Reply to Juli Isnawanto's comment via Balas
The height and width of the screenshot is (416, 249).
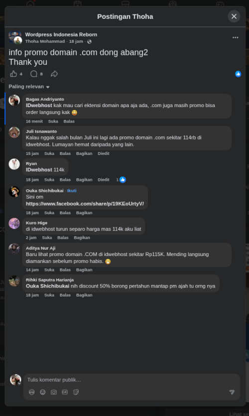pos(65,153)
